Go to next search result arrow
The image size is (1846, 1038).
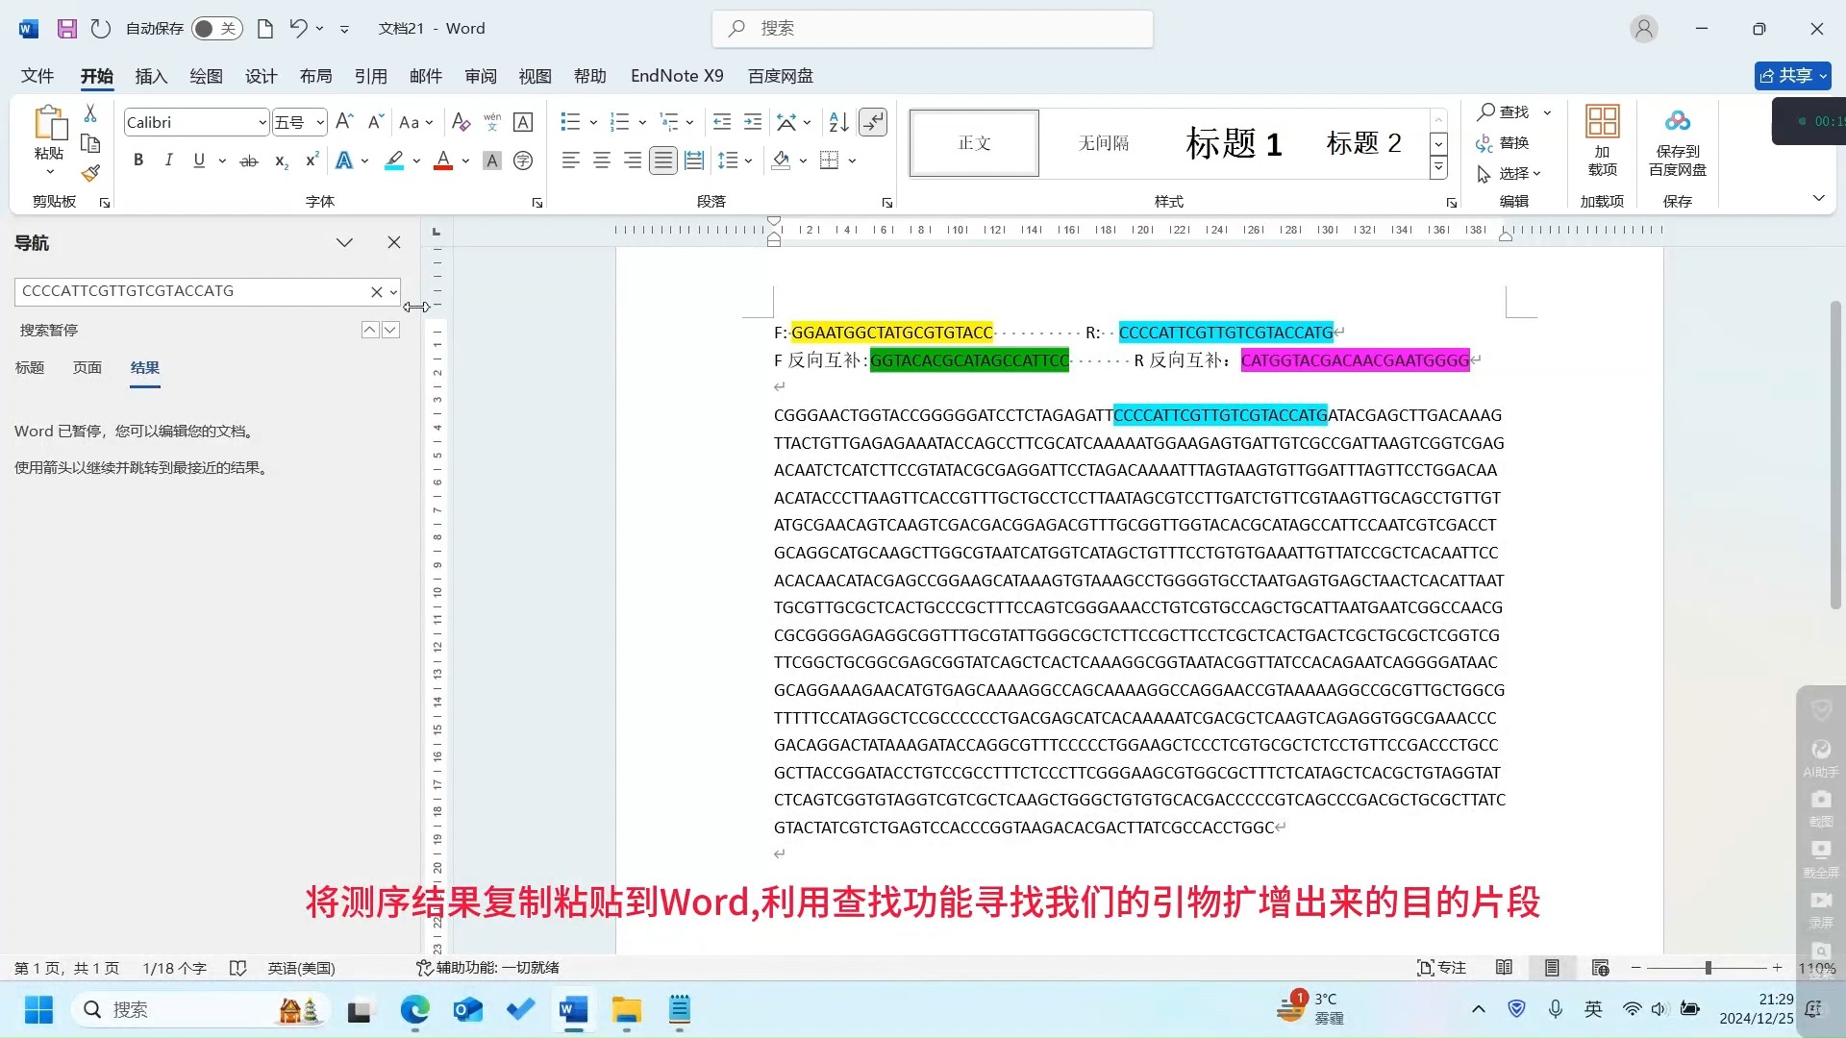tap(390, 330)
